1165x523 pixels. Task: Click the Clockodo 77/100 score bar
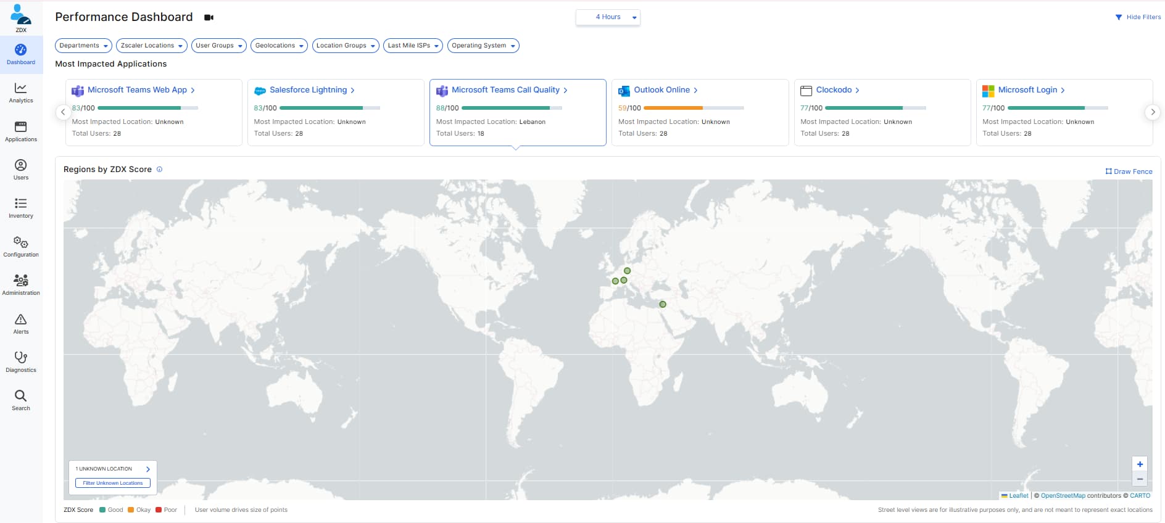876,108
